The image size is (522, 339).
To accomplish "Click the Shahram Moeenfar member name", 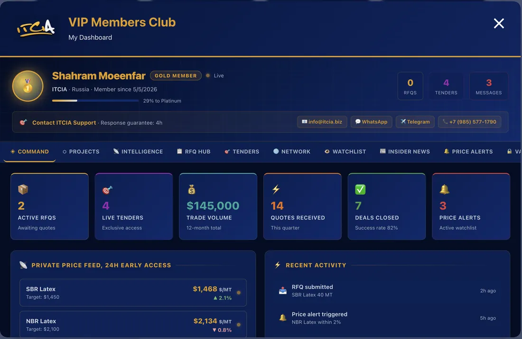I will point(99,76).
